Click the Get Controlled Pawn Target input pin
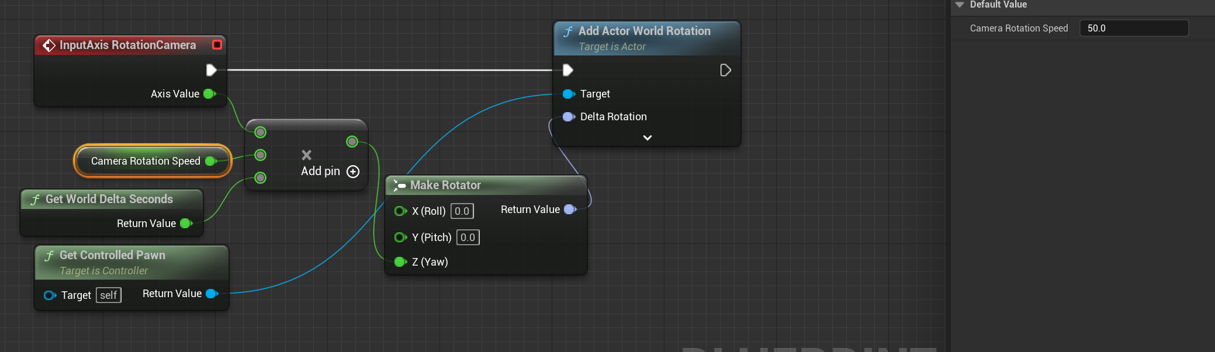Image resolution: width=1215 pixels, height=352 pixels. [x=50, y=295]
